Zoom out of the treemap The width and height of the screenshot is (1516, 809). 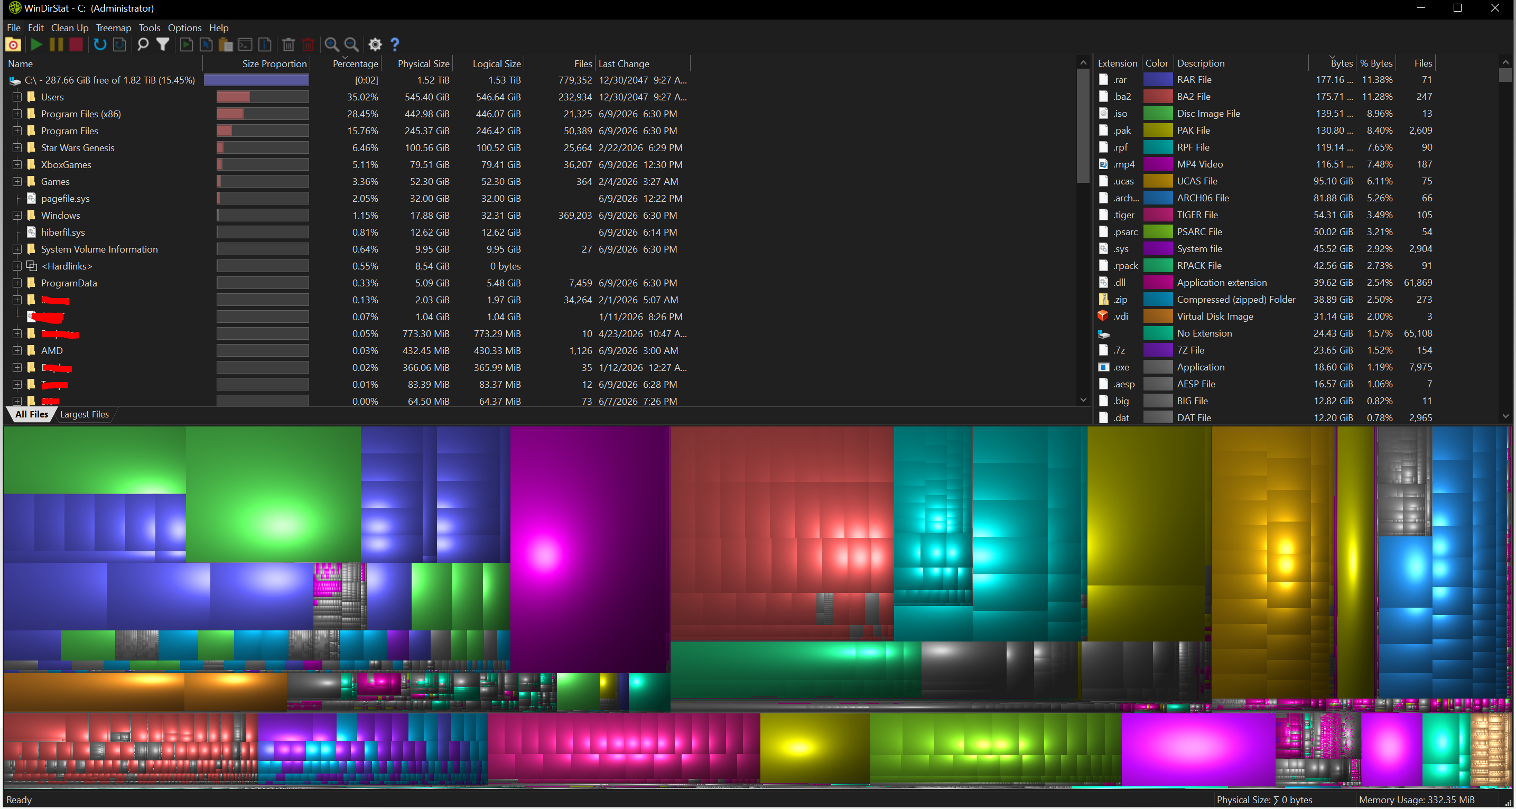coord(351,45)
